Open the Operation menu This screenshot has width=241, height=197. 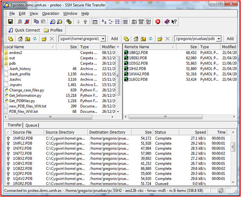coord(51,14)
